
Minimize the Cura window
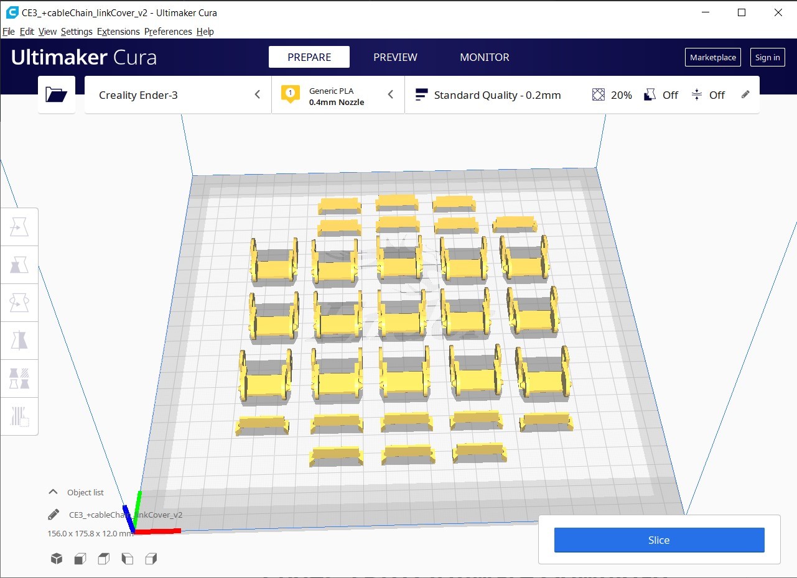[x=705, y=12]
